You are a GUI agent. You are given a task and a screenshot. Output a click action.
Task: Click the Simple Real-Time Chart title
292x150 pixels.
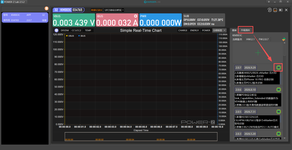[141, 30]
